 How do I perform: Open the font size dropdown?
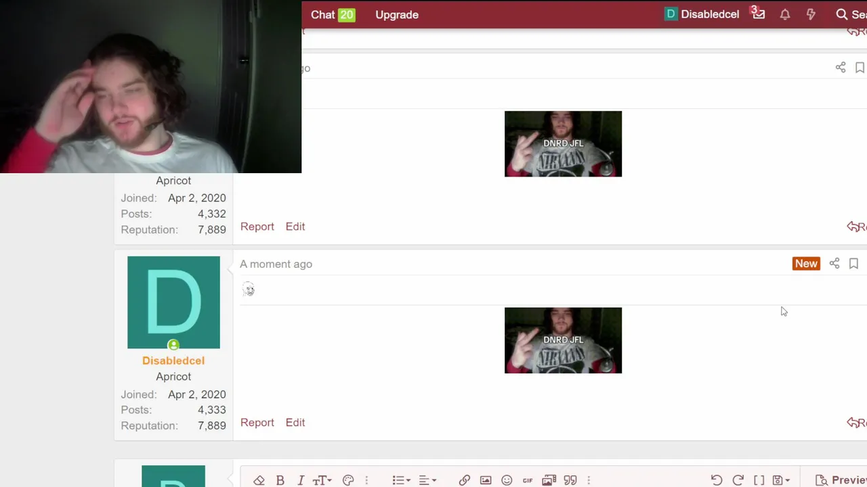pyautogui.click(x=322, y=480)
